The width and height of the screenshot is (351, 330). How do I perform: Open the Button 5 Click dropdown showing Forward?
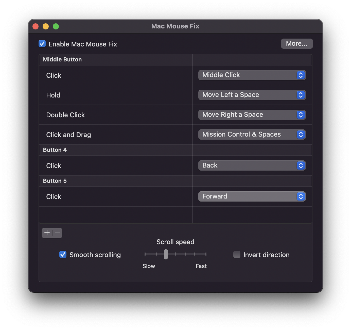pos(252,196)
